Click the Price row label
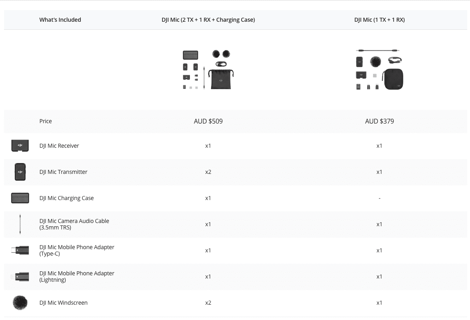This screenshot has height=320, width=470. 45,121
